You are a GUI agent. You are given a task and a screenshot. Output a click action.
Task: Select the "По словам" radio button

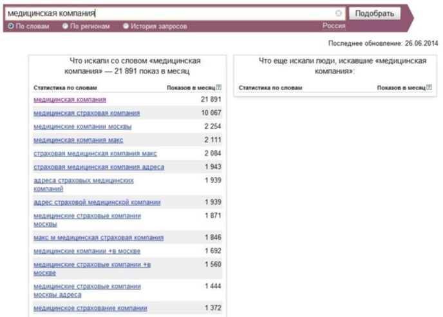pyautogui.click(x=11, y=26)
